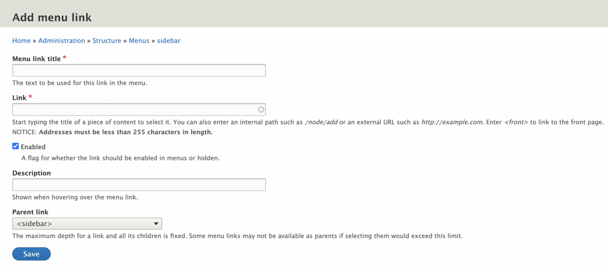
Task: Go to the Home link
Action: pos(21,40)
